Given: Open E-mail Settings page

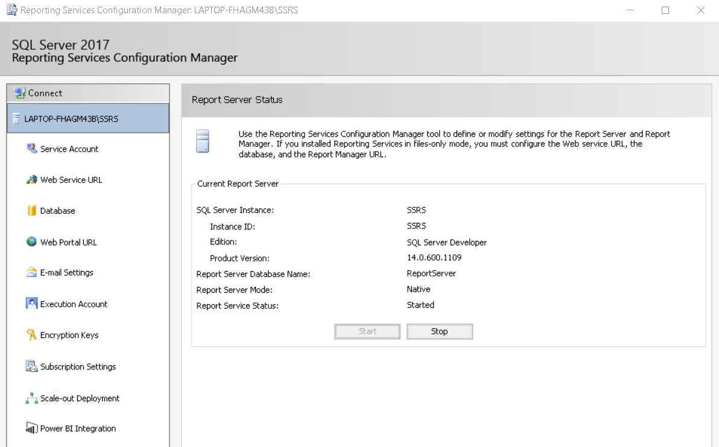Looking at the screenshot, I should 66,272.
